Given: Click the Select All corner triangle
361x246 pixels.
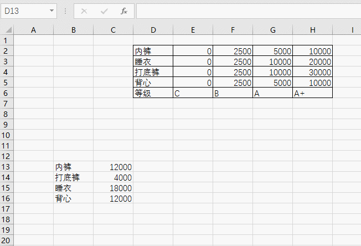Looking at the screenshot, I should [x=9, y=30].
